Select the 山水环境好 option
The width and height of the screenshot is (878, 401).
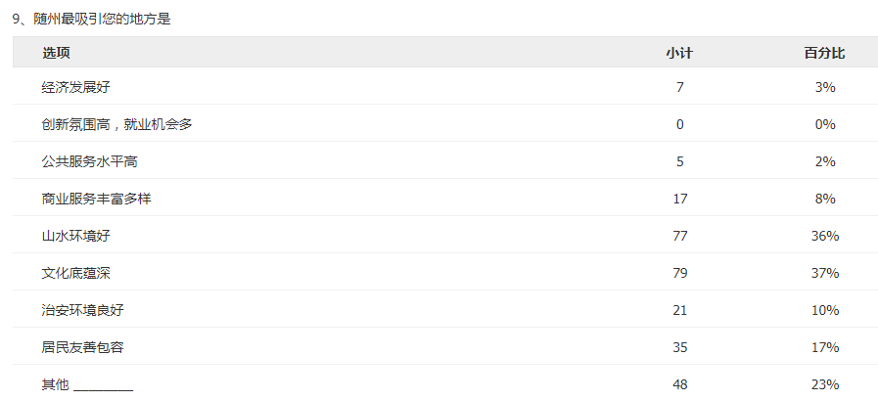76,236
